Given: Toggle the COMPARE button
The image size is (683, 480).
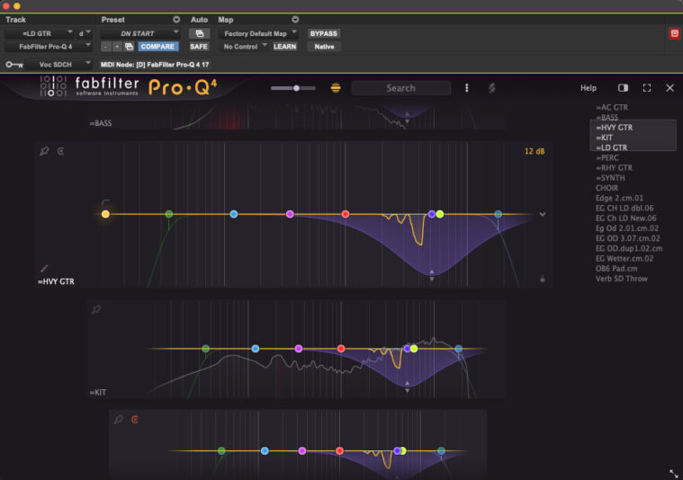Looking at the screenshot, I should point(157,47).
